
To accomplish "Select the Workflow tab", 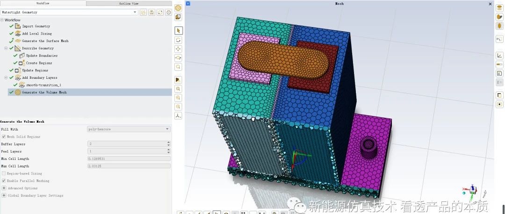I will coord(43,3).
